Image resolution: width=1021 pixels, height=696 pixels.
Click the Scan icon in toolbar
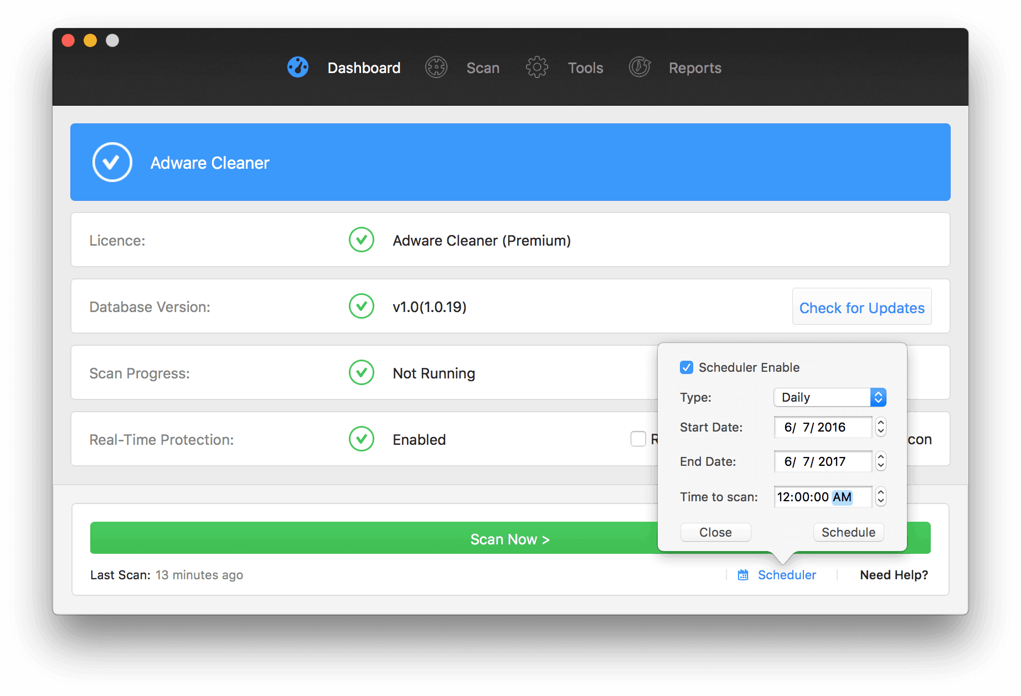point(436,67)
